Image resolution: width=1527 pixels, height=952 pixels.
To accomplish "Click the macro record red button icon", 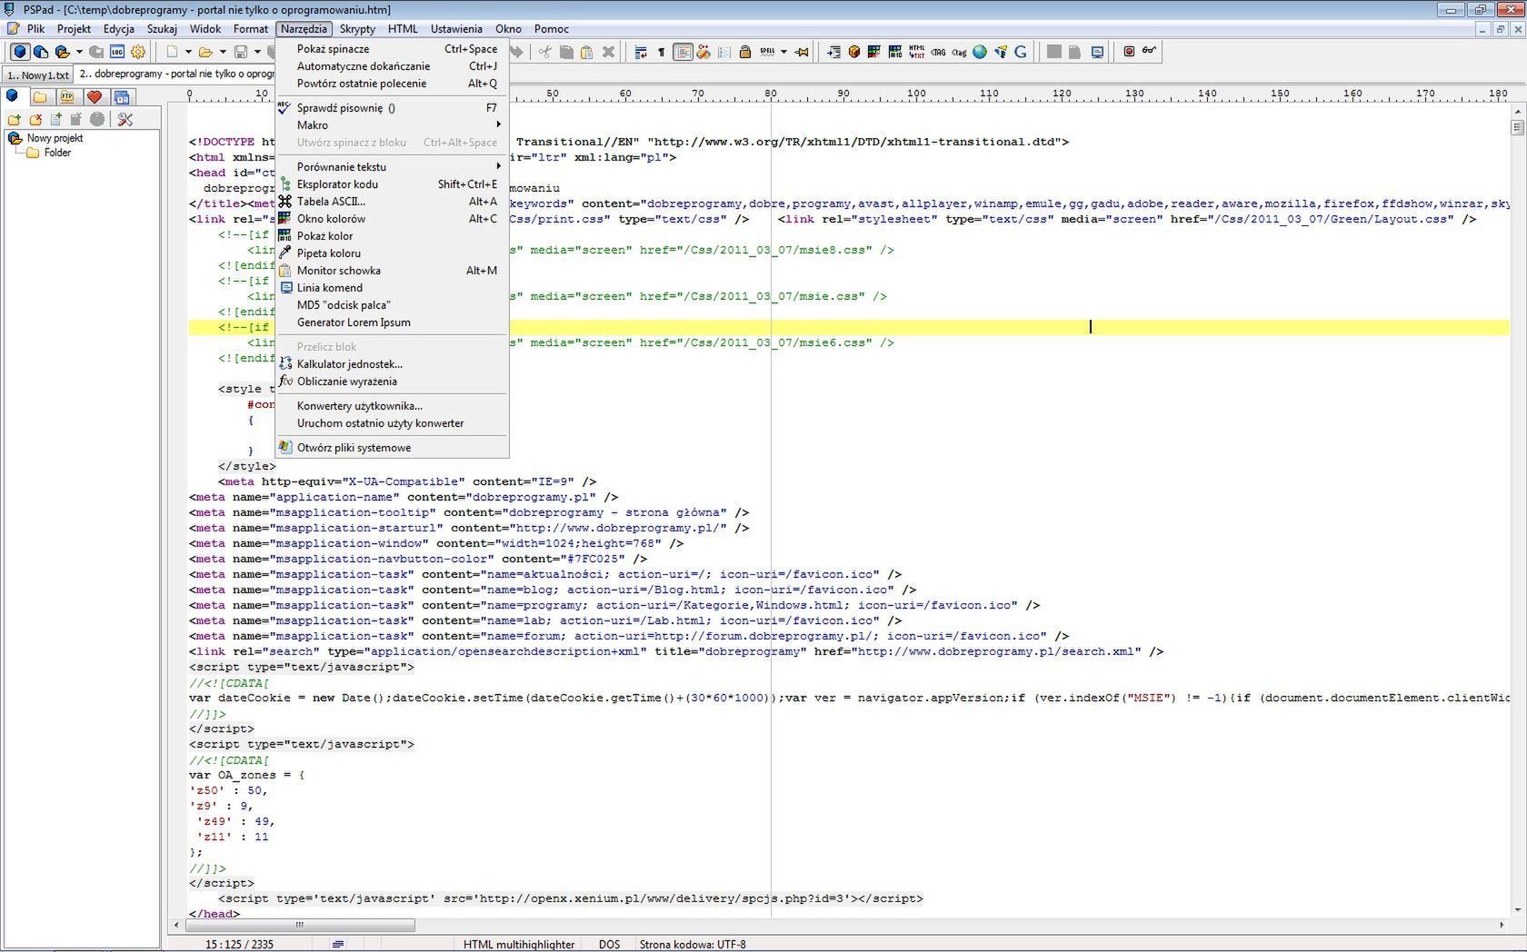I will tap(1129, 52).
